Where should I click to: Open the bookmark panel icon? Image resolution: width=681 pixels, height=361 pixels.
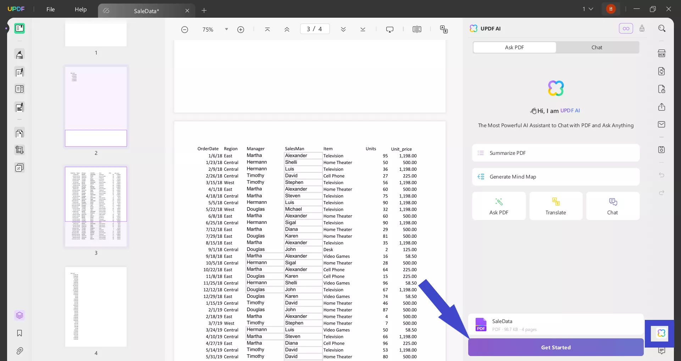(20, 333)
